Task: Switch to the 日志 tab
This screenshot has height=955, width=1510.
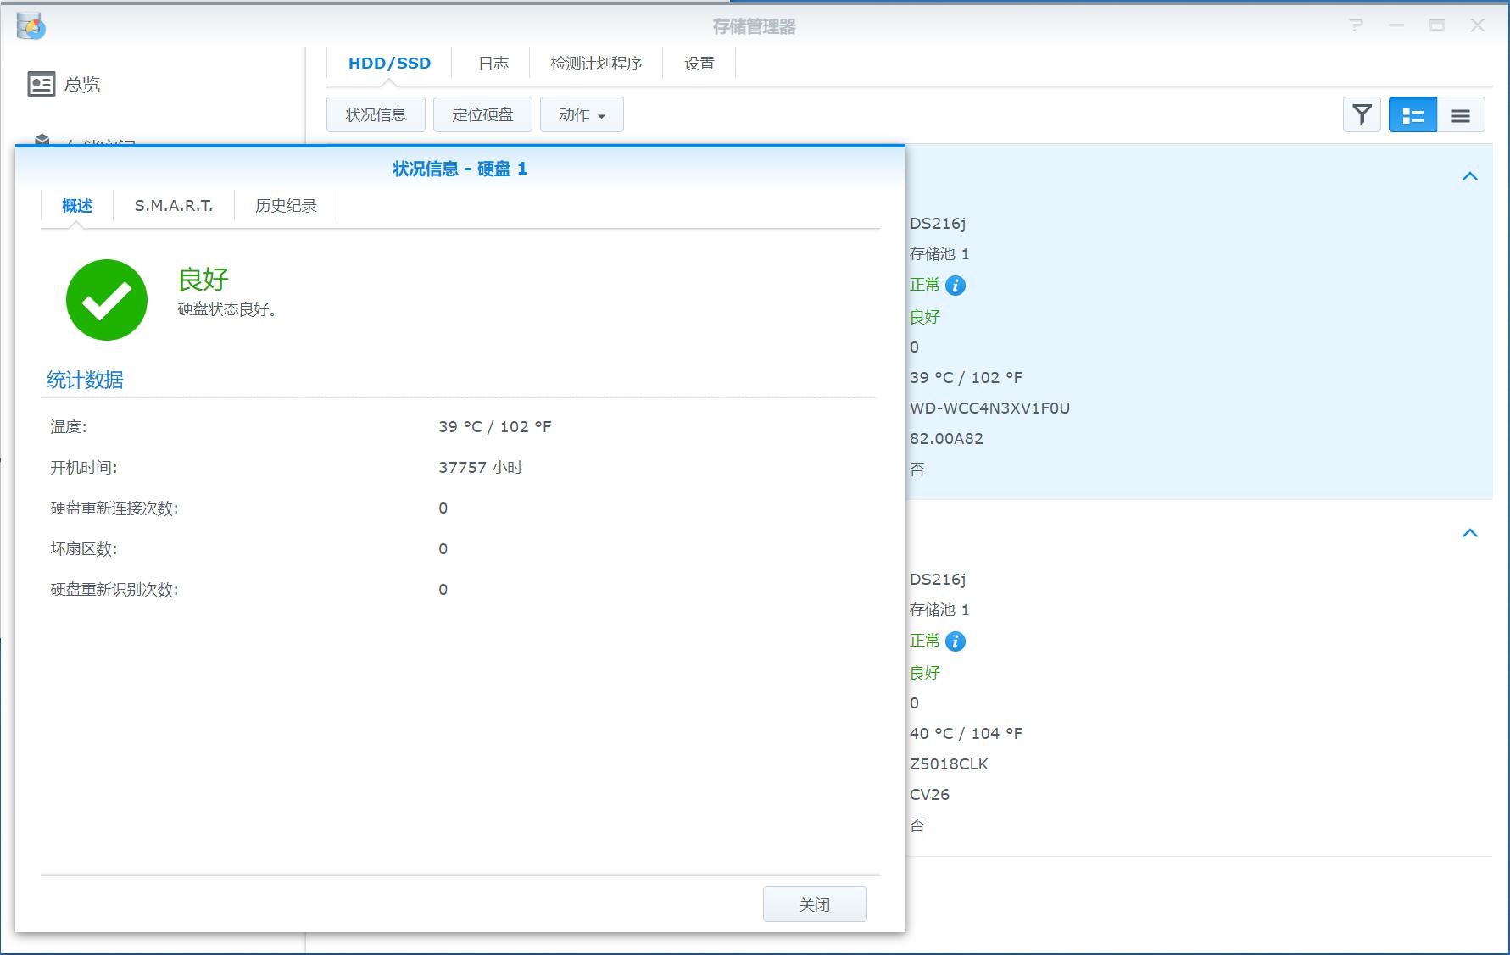Action: pos(492,62)
